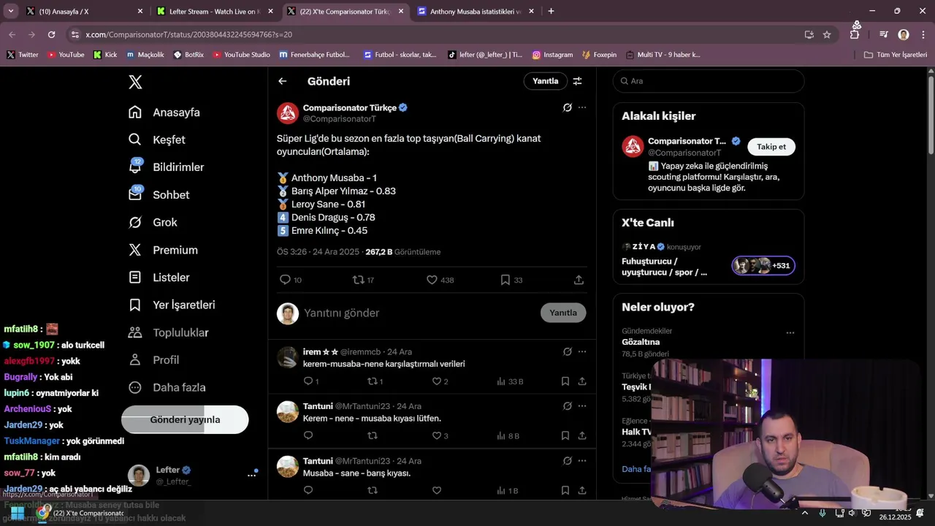Switch to Lefter Stream Kick tab
The image size is (935, 526).
[x=214, y=12]
